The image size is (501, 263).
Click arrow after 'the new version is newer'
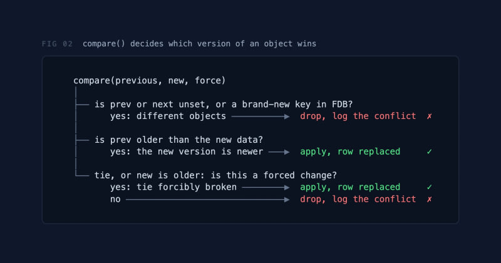(x=279, y=152)
